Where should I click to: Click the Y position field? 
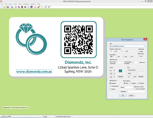point(127,51)
